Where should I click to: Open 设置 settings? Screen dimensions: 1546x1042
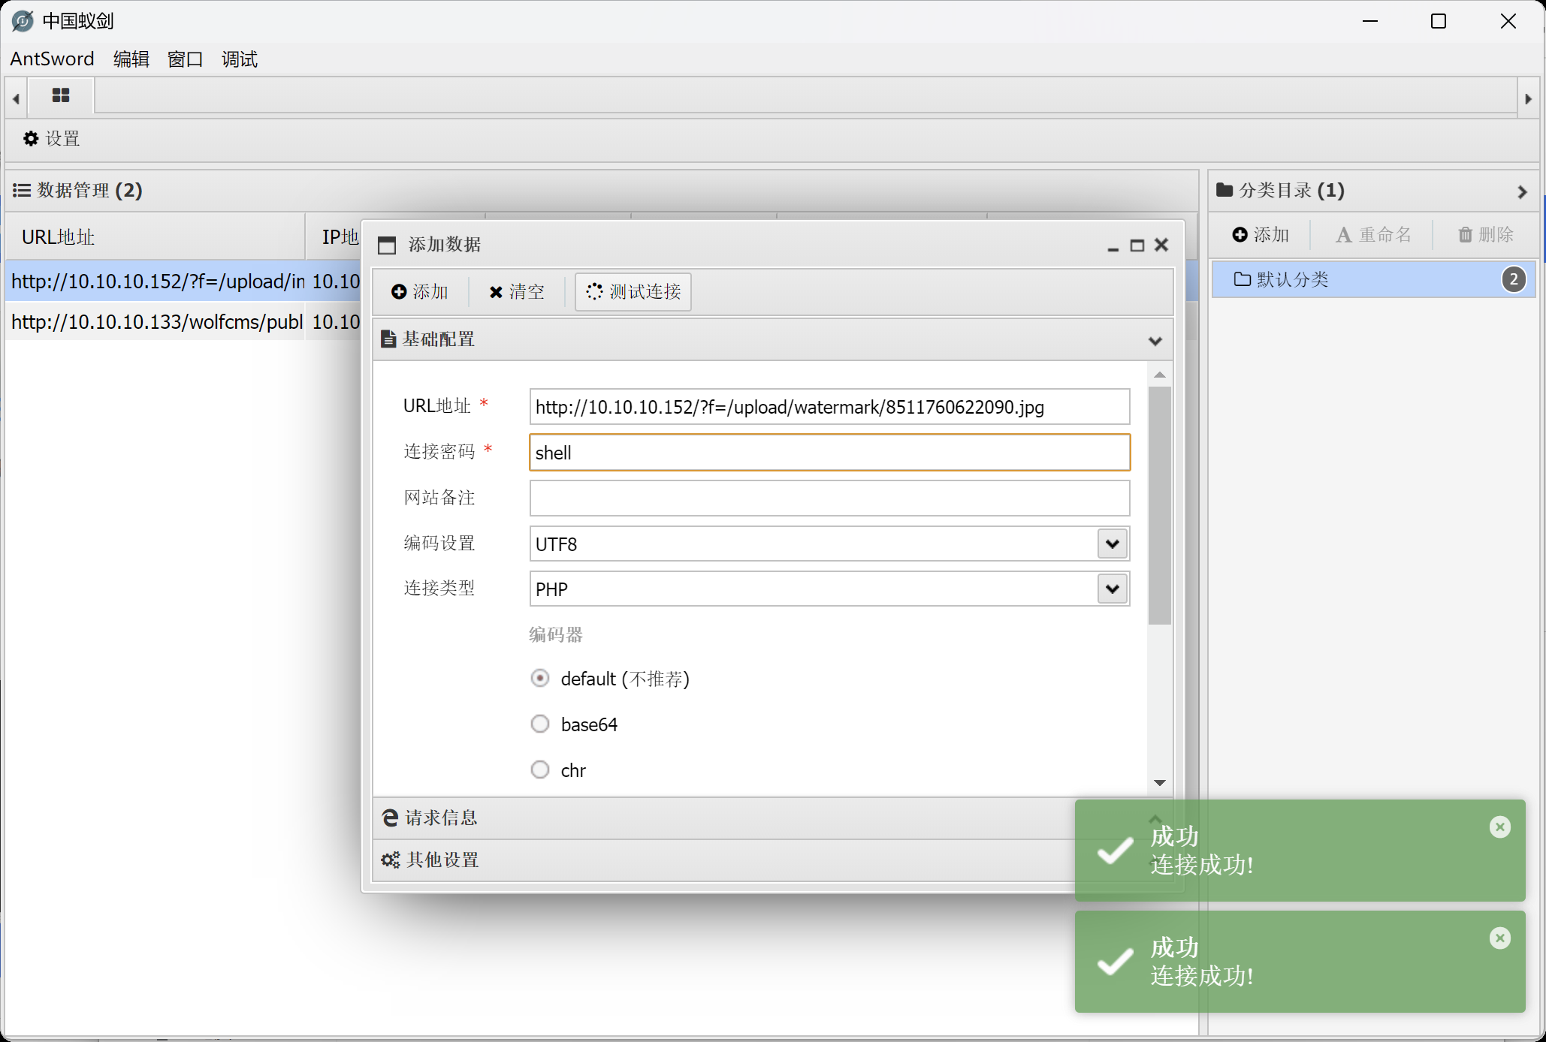pyautogui.click(x=51, y=138)
